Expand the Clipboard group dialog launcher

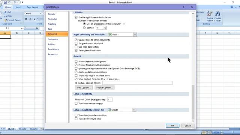click(x=21, y=24)
